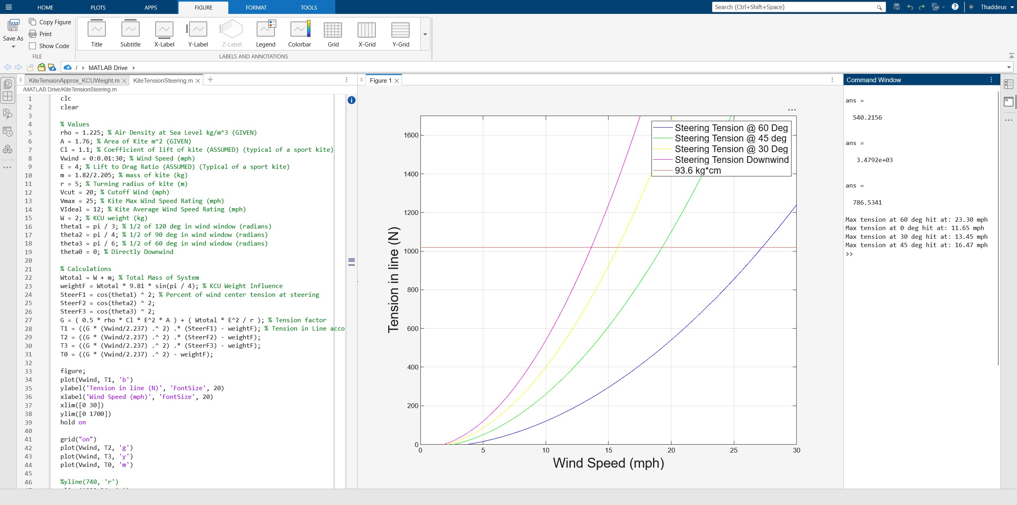Click the redo arrow icon

click(922, 7)
